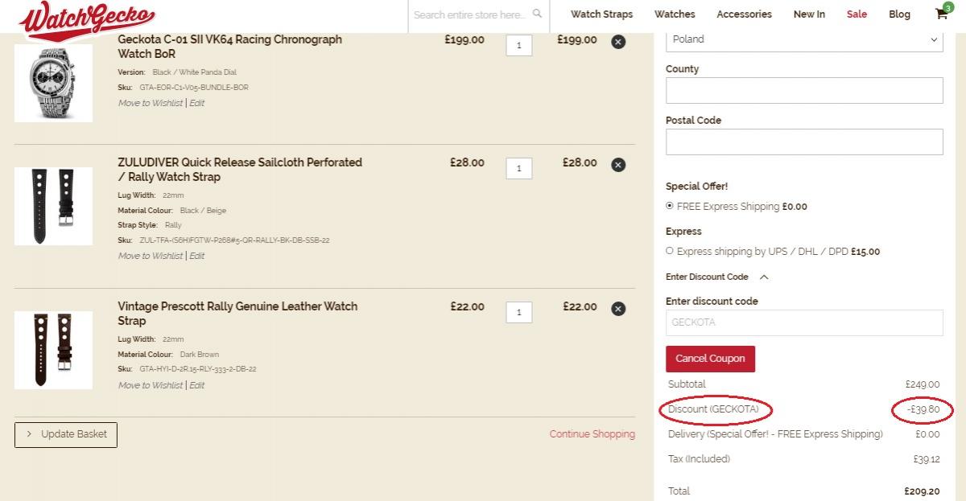
Task: Open the Poland country dropdown
Action: coord(804,39)
